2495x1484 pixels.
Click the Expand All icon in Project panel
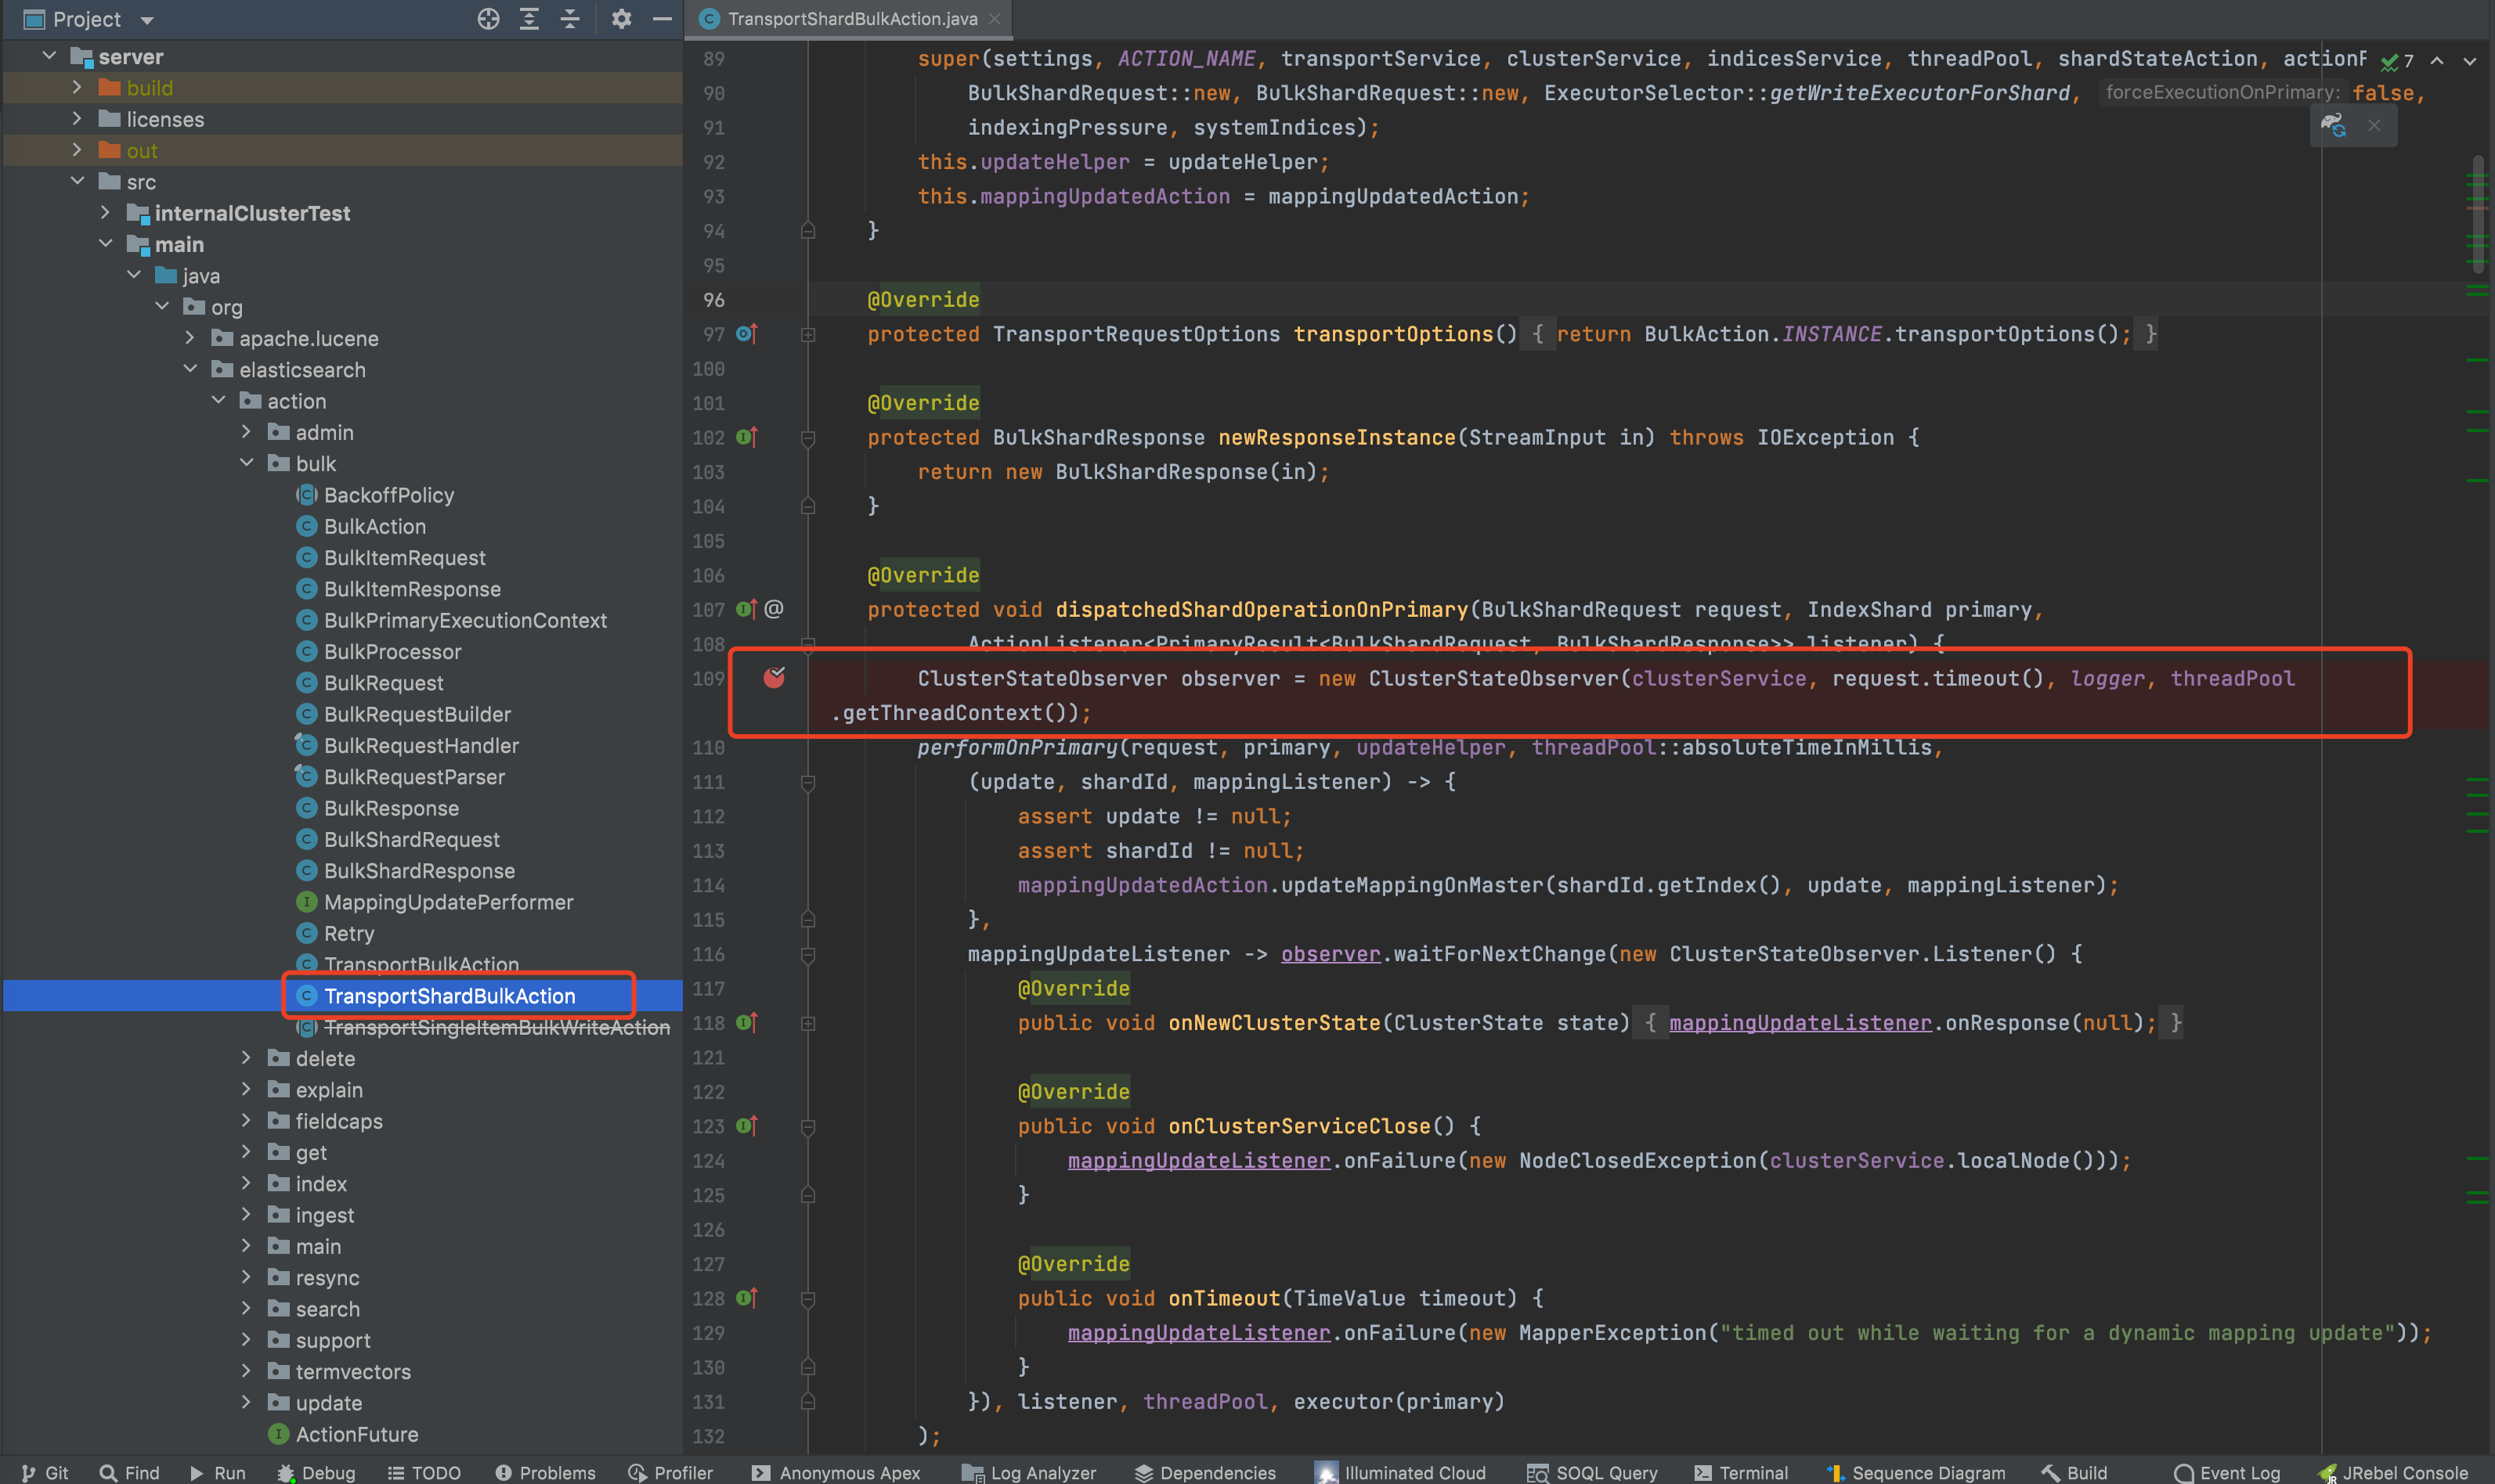coord(529,19)
